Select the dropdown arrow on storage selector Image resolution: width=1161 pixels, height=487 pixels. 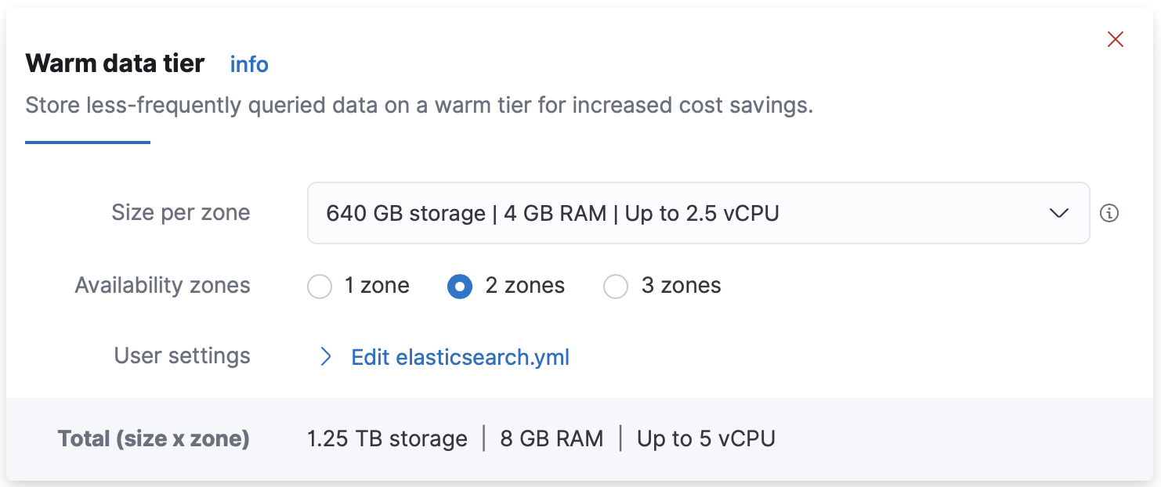(1060, 213)
